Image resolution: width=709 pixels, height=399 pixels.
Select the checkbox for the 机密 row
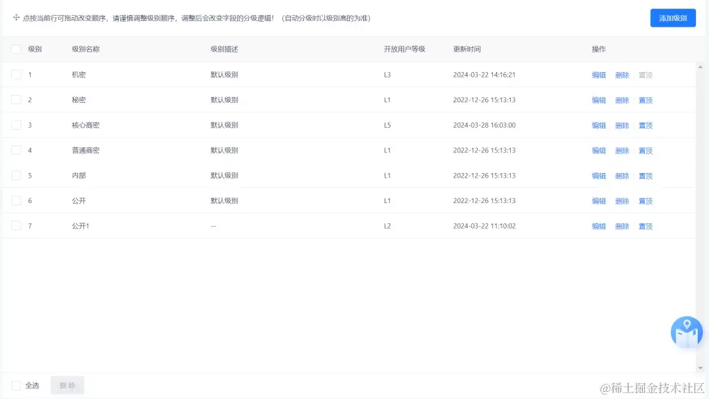(16, 75)
